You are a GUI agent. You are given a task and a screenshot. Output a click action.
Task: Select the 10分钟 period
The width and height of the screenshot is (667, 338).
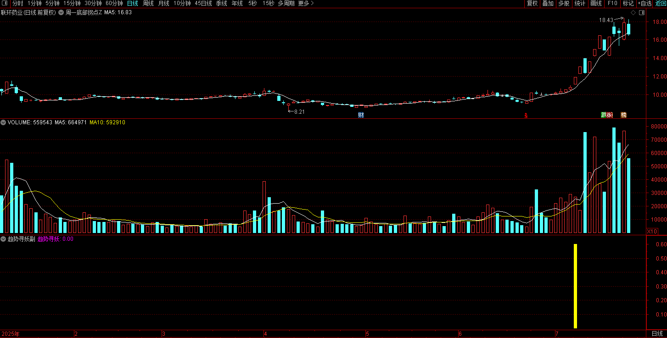[182, 3]
